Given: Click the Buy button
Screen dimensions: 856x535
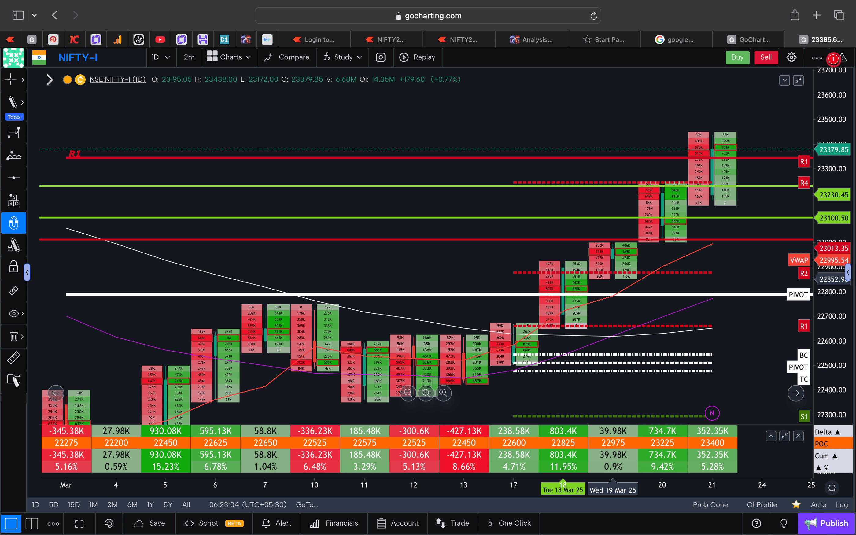Looking at the screenshot, I should point(737,57).
